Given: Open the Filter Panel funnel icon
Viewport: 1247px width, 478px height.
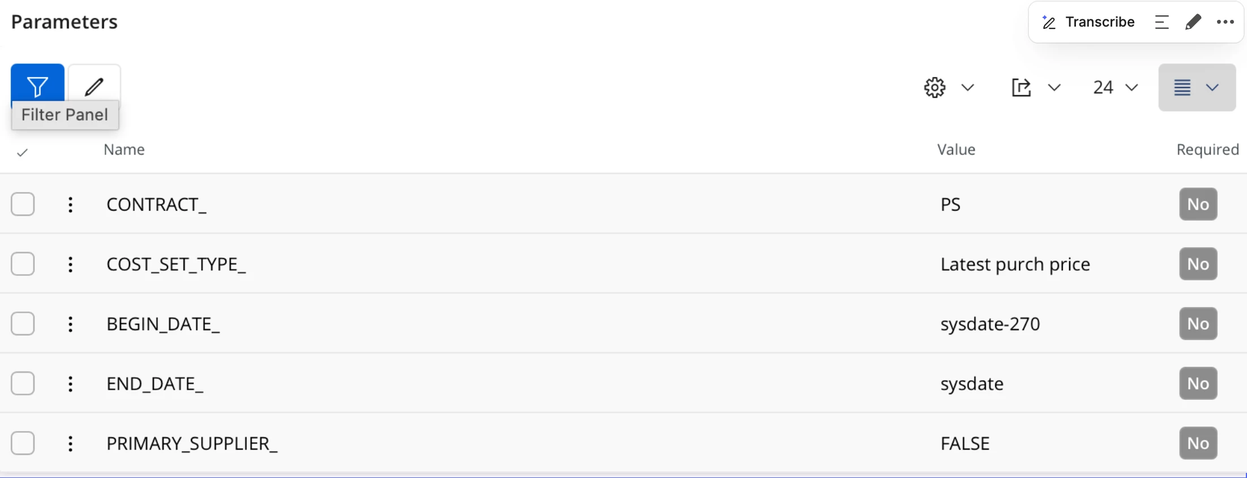Looking at the screenshot, I should point(37,86).
